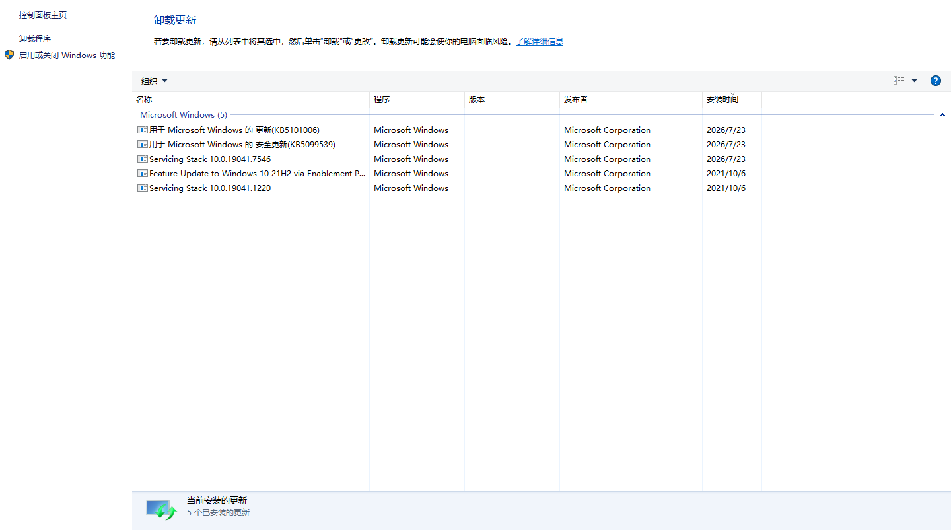Screen dimensions: 951x530
Task: Open 启用或关闭 Windows 功能
Action: 67,56
